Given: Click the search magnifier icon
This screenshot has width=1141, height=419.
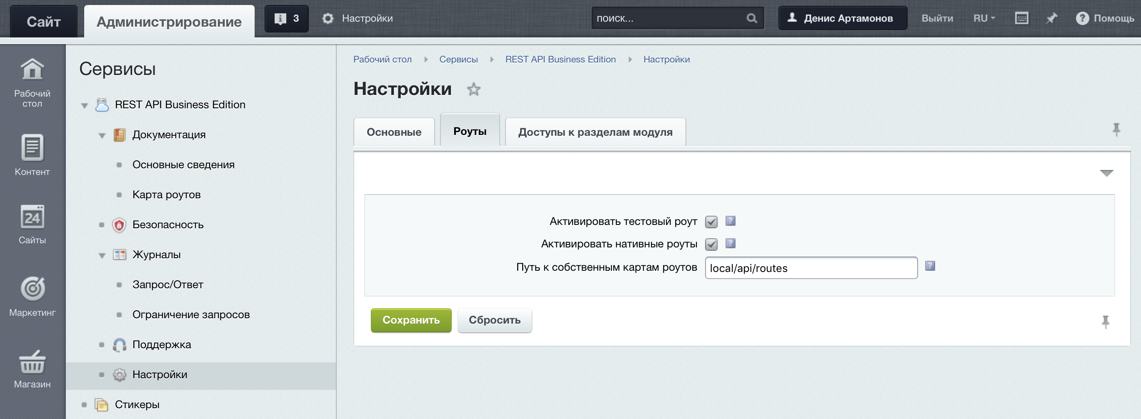Looking at the screenshot, I should click(752, 19).
